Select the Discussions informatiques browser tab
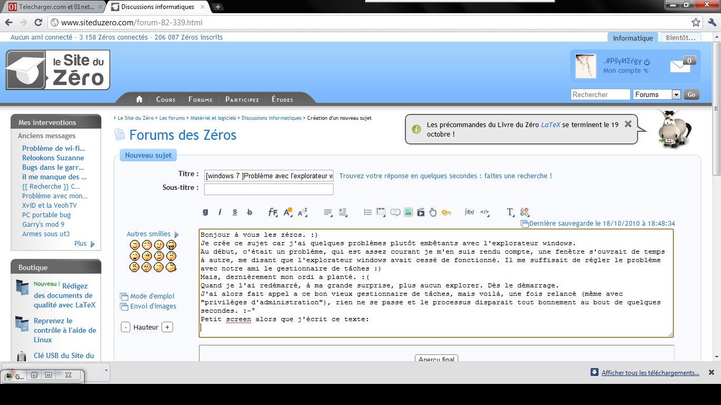721x405 pixels. coord(158,7)
